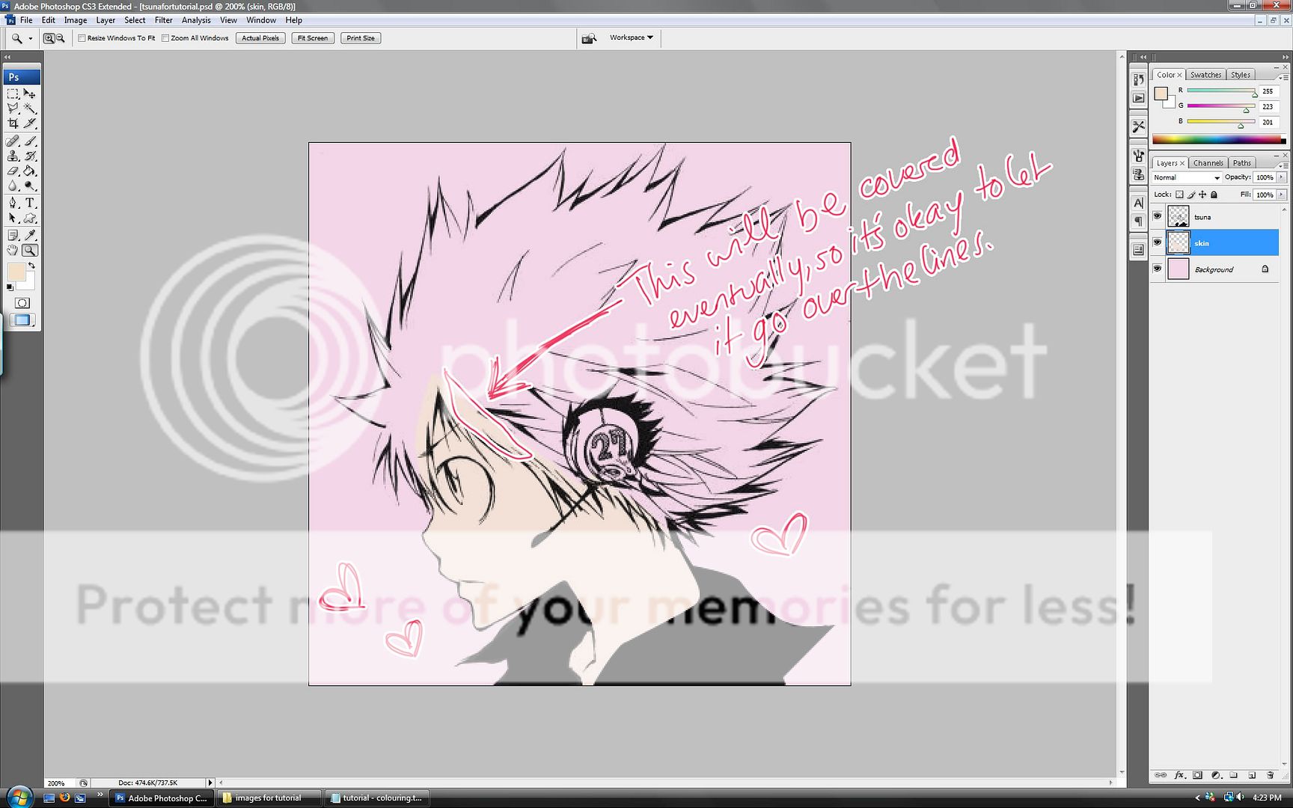The height and width of the screenshot is (808, 1293).
Task: Check Zoom All Windows option
Action: (x=165, y=38)
